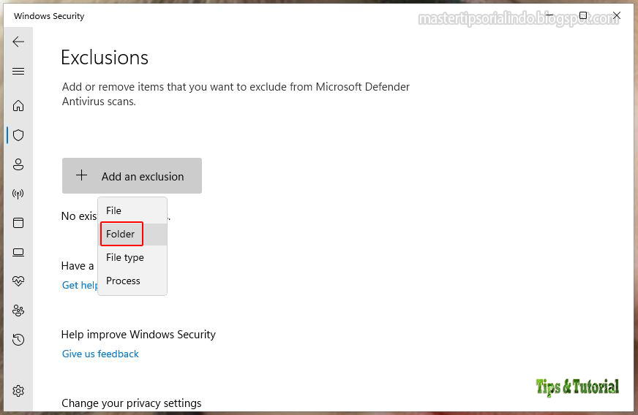Image resolution: width=638 pixels, height=415 pixels.
Task: Choose File type from the exclusion menu
Action: pyautogui.click(x=132, y=257)
